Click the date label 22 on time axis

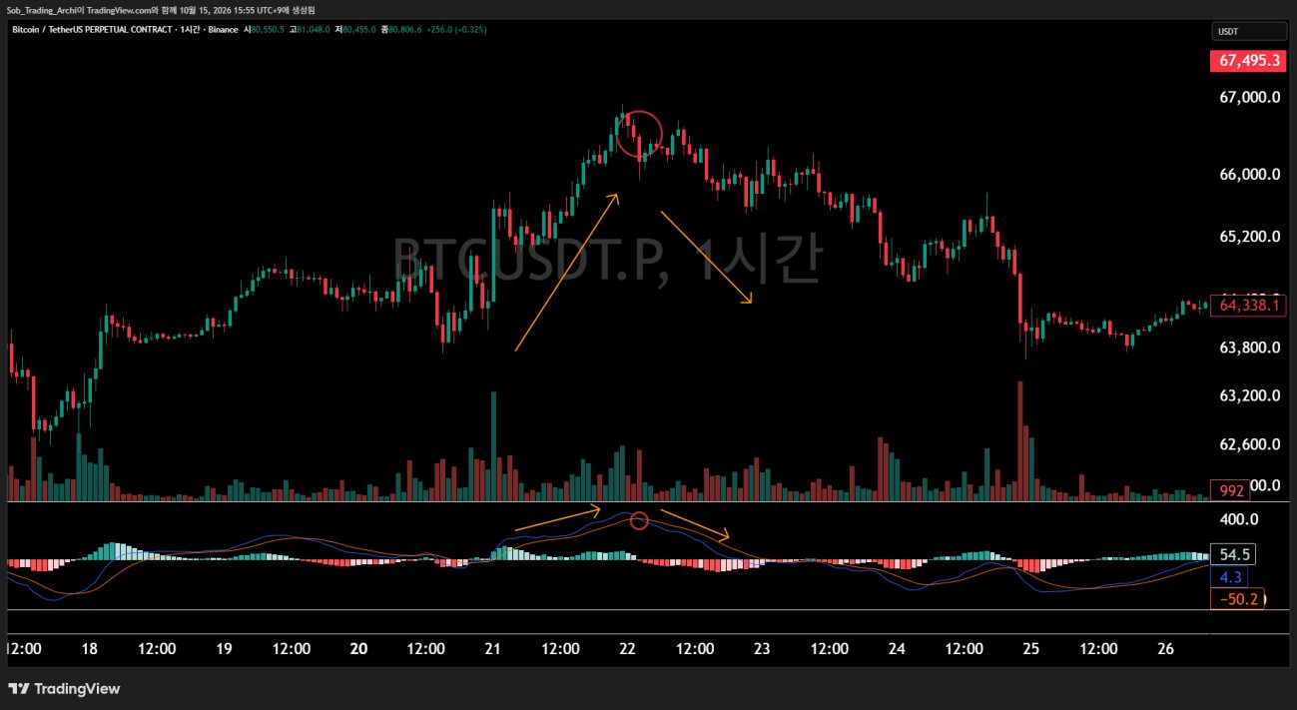pos(627,648)
